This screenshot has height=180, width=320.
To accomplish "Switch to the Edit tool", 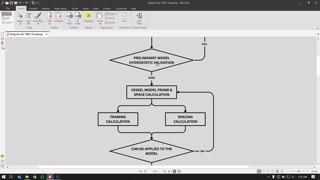I will pos(6,18).
